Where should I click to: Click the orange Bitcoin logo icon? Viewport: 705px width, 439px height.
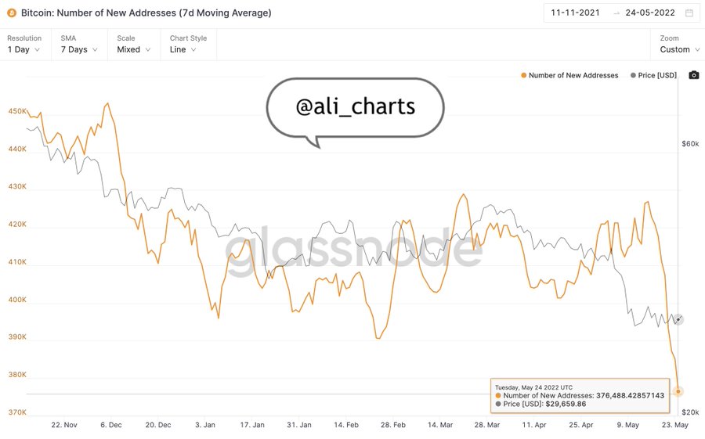point(12,13)
